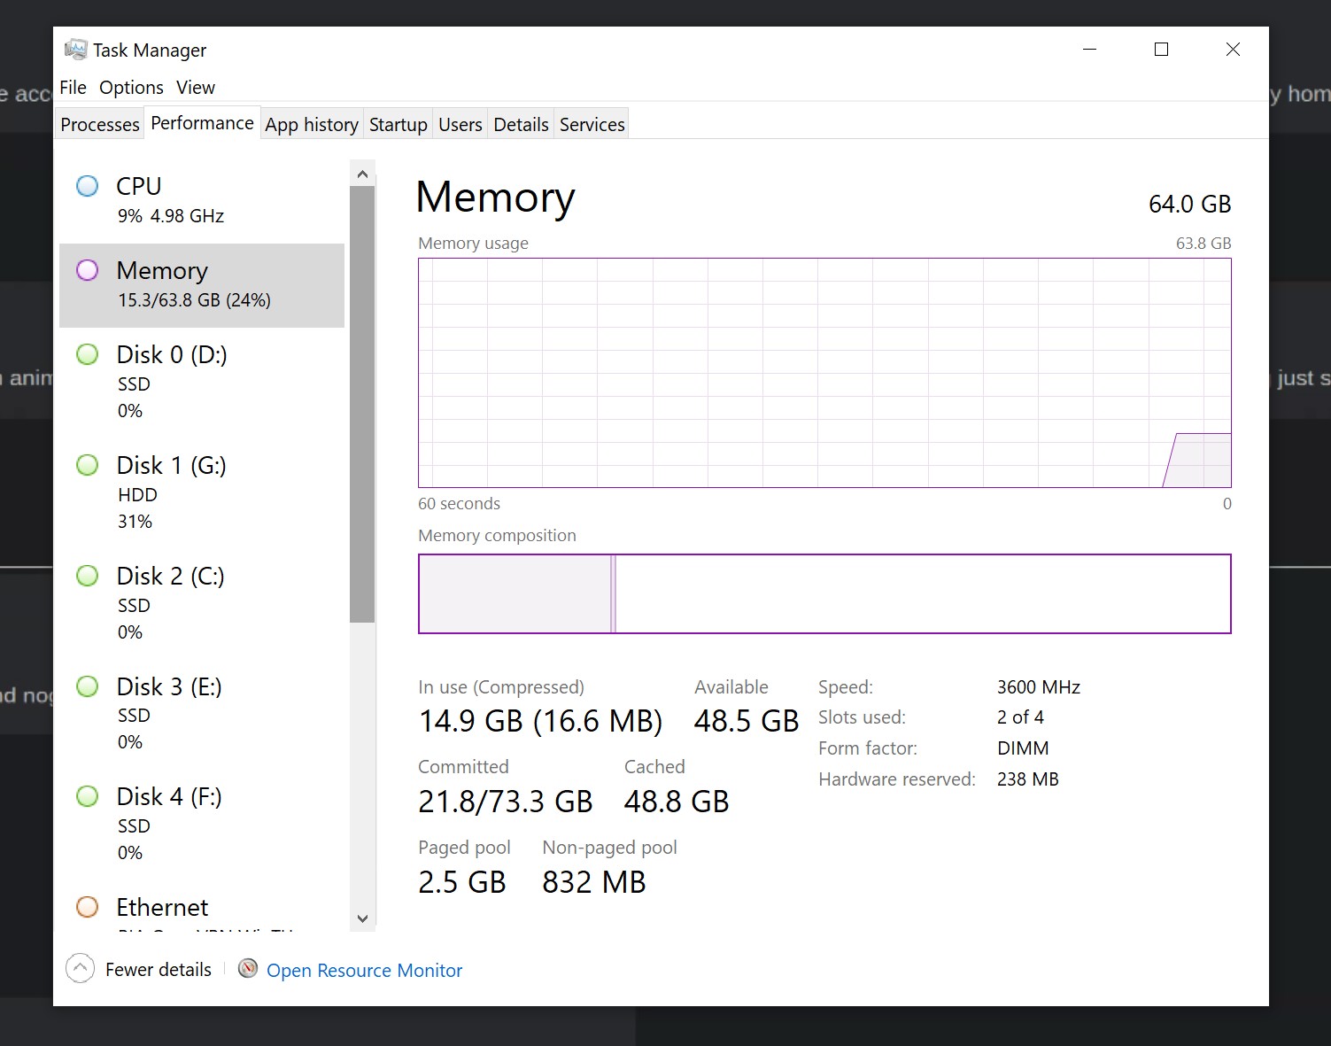The height and width of the screenshot is (1046, 1331).
Task: Click the 21.8/73.3 GB Committed value
Action: coord(505,802)
